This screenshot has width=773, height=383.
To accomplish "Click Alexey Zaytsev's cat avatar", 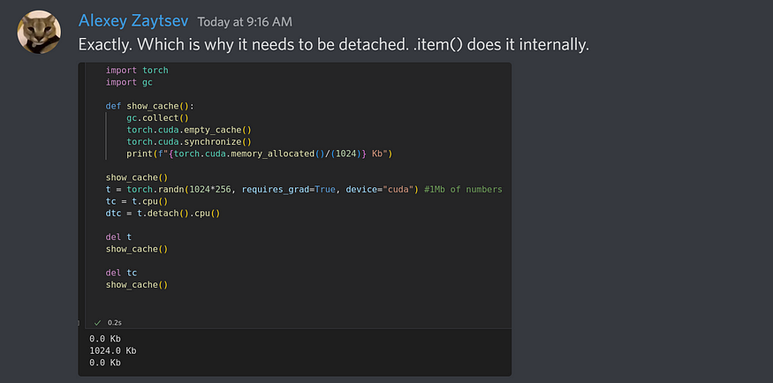I will pos(39,33).
